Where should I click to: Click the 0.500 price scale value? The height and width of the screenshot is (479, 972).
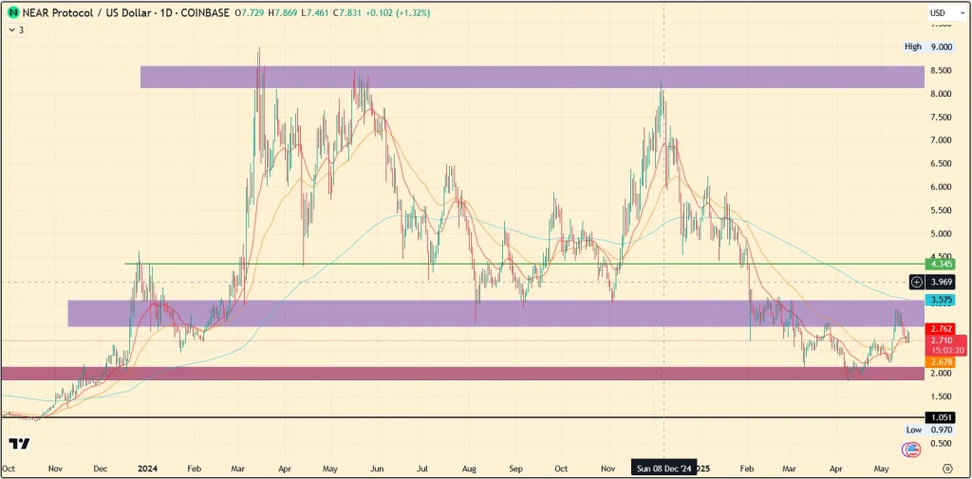point(941,444)
